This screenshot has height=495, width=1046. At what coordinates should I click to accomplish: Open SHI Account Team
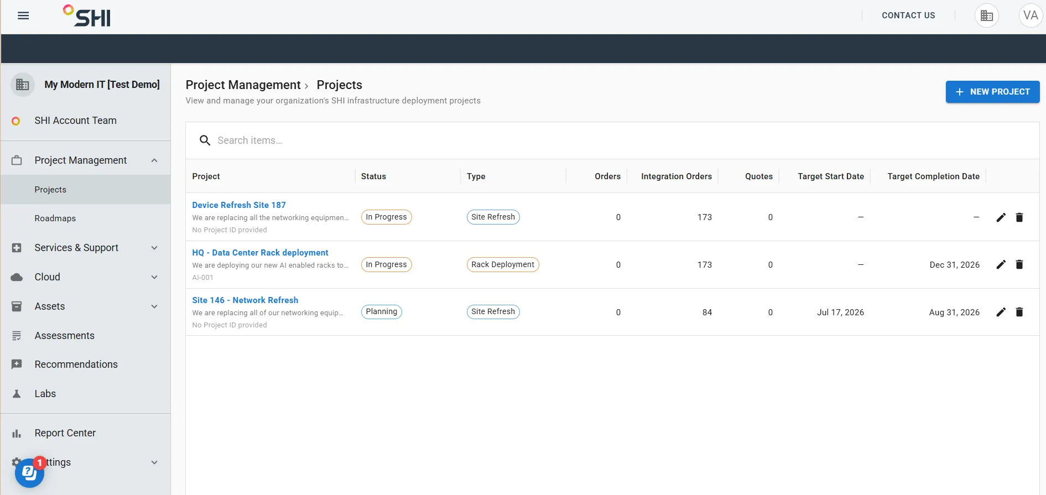coord(86,121)
